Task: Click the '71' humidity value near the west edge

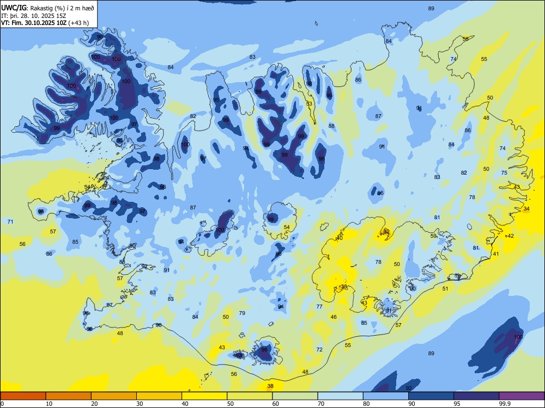Action: click(10, 221)
